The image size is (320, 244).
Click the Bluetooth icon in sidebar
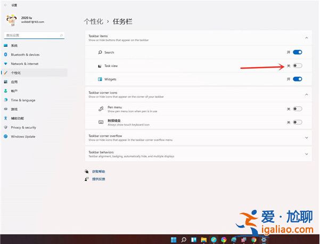pyautogui.click(x=6, y=54)
